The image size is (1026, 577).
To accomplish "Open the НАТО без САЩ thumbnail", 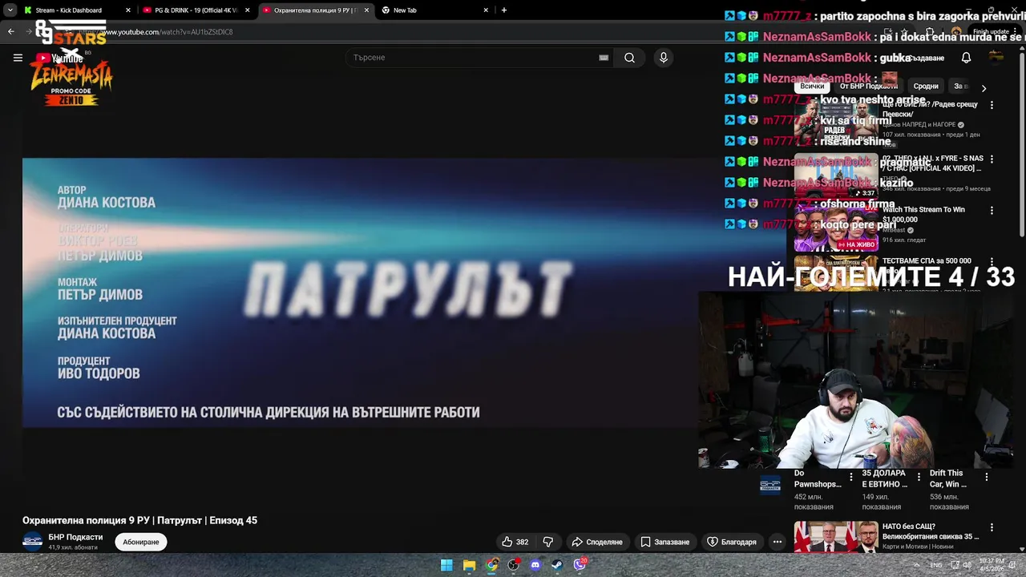I will pyautogui.click(x=836, y=537).
